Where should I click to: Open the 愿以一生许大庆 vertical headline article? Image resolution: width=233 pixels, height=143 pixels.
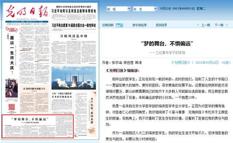tap(12, 55)
